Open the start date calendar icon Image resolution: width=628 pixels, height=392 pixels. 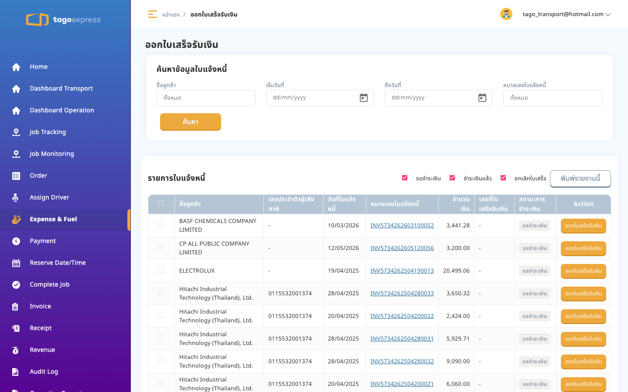[364, 98]
